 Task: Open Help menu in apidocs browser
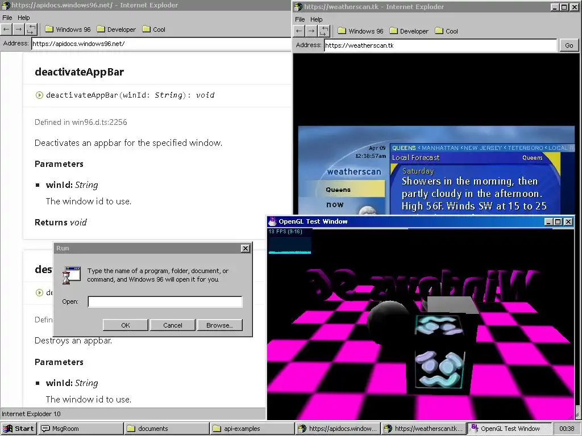[24, 18]
